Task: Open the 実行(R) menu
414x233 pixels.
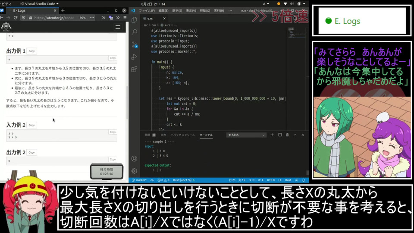Action: (x=219, y=10)
